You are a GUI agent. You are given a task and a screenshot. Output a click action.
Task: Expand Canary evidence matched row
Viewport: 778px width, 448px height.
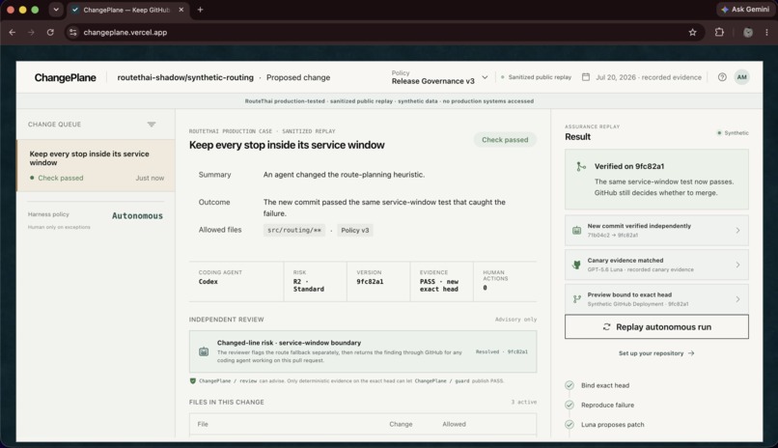point(656,265)
